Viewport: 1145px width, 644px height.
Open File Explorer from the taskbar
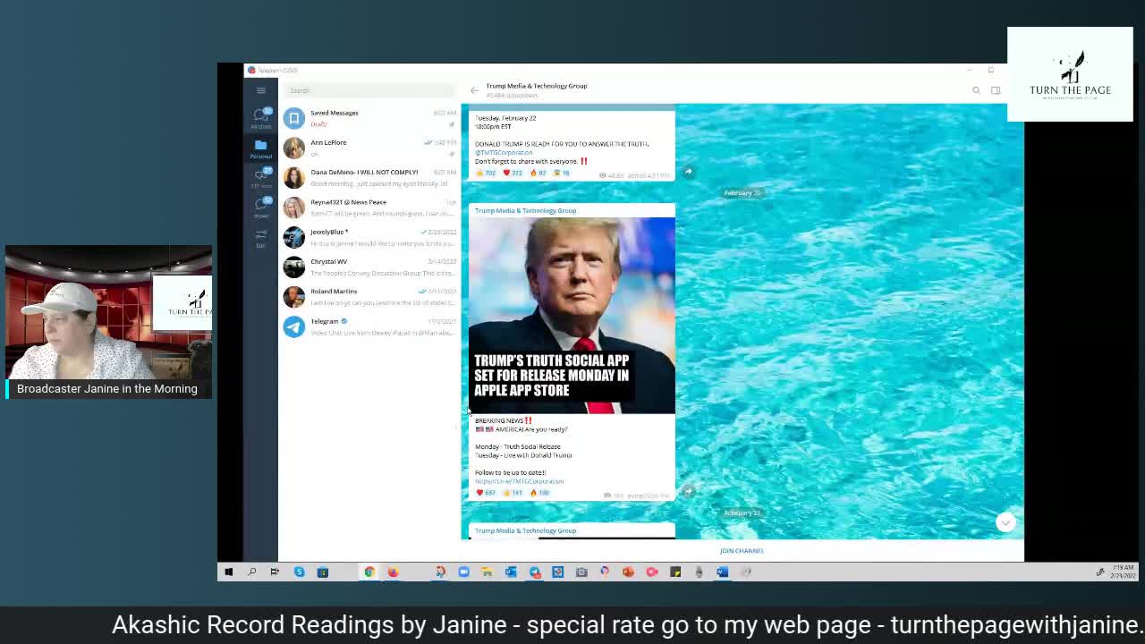[487, 572]
